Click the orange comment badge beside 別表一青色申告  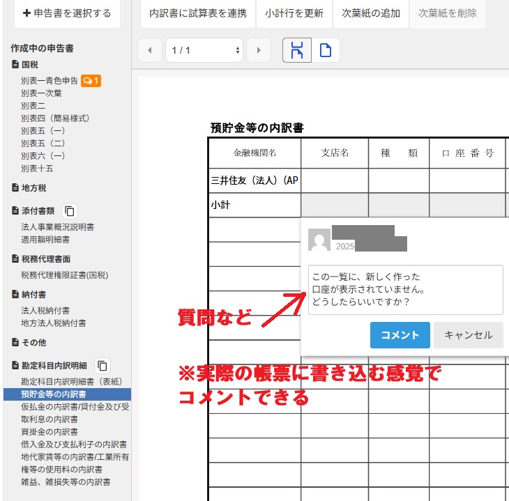(x=91, y=81)
